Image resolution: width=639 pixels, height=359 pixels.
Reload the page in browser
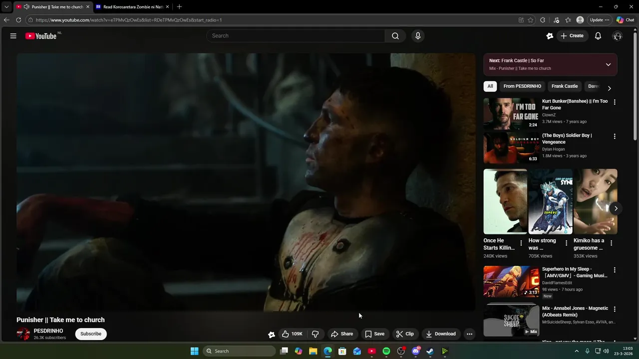click(x=18, y=20)
